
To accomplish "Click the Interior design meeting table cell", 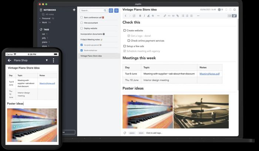I will (169, 80).
